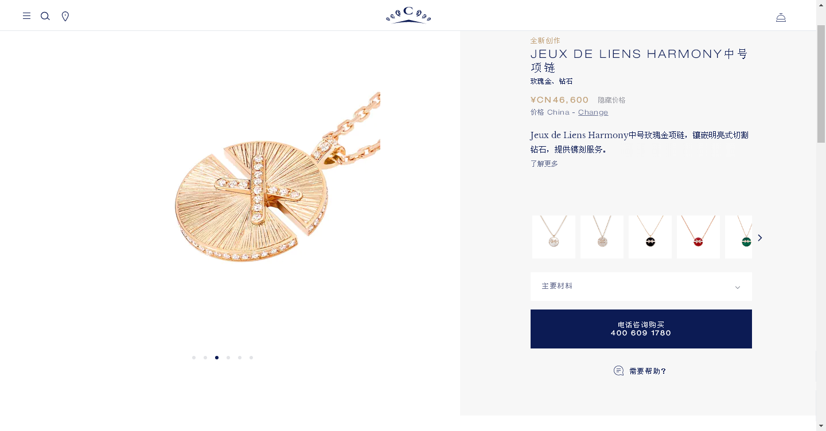
Task: Open chat bubble help icon
Action: coord(618,371)
